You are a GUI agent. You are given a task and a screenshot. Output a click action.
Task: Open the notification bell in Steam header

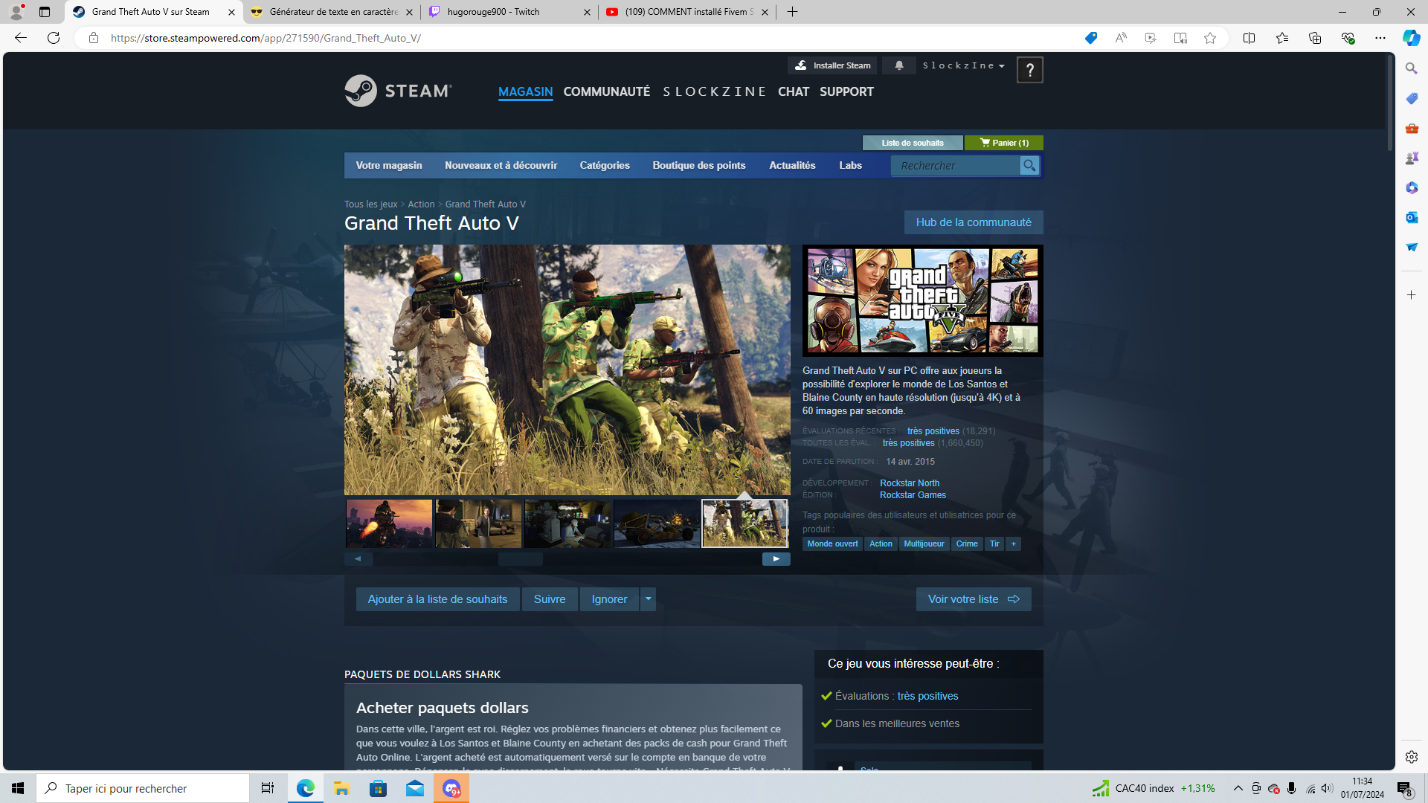(899, 65)
